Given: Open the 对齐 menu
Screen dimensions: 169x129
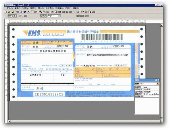Looking at the screenshot, I should 25,8.
